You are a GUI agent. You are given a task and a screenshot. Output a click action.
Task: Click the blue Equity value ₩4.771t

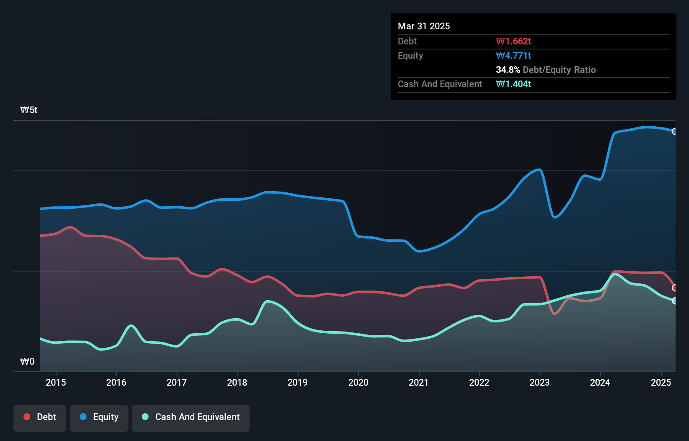coord(513,55)
